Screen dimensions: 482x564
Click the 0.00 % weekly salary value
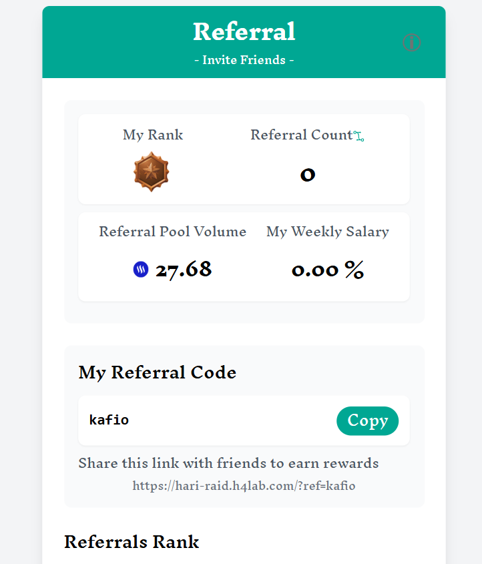(327, 270)
